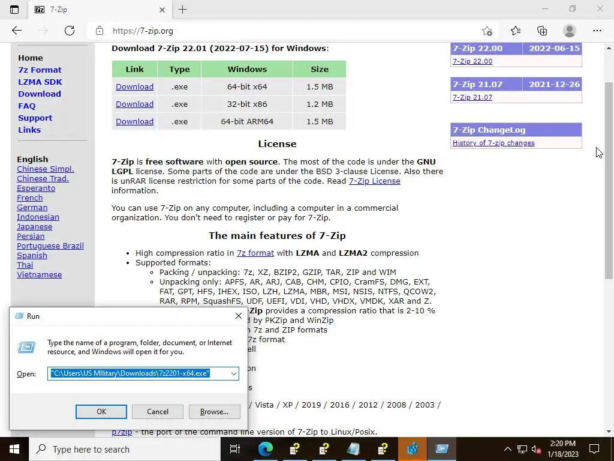This screenshot has width=614, height=461.
Task: Switch language to Japanese
Action: pyautogui.click(x=34, y=226)
